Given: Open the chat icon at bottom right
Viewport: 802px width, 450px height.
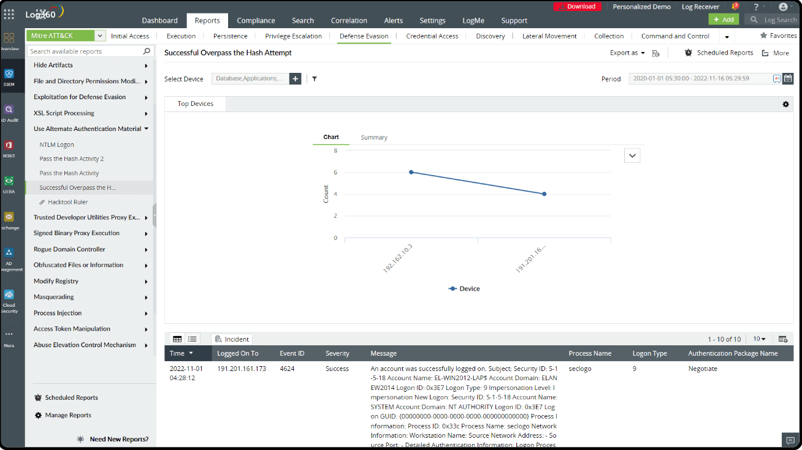Looking at the screenshot, I should [x=791, y=440].
